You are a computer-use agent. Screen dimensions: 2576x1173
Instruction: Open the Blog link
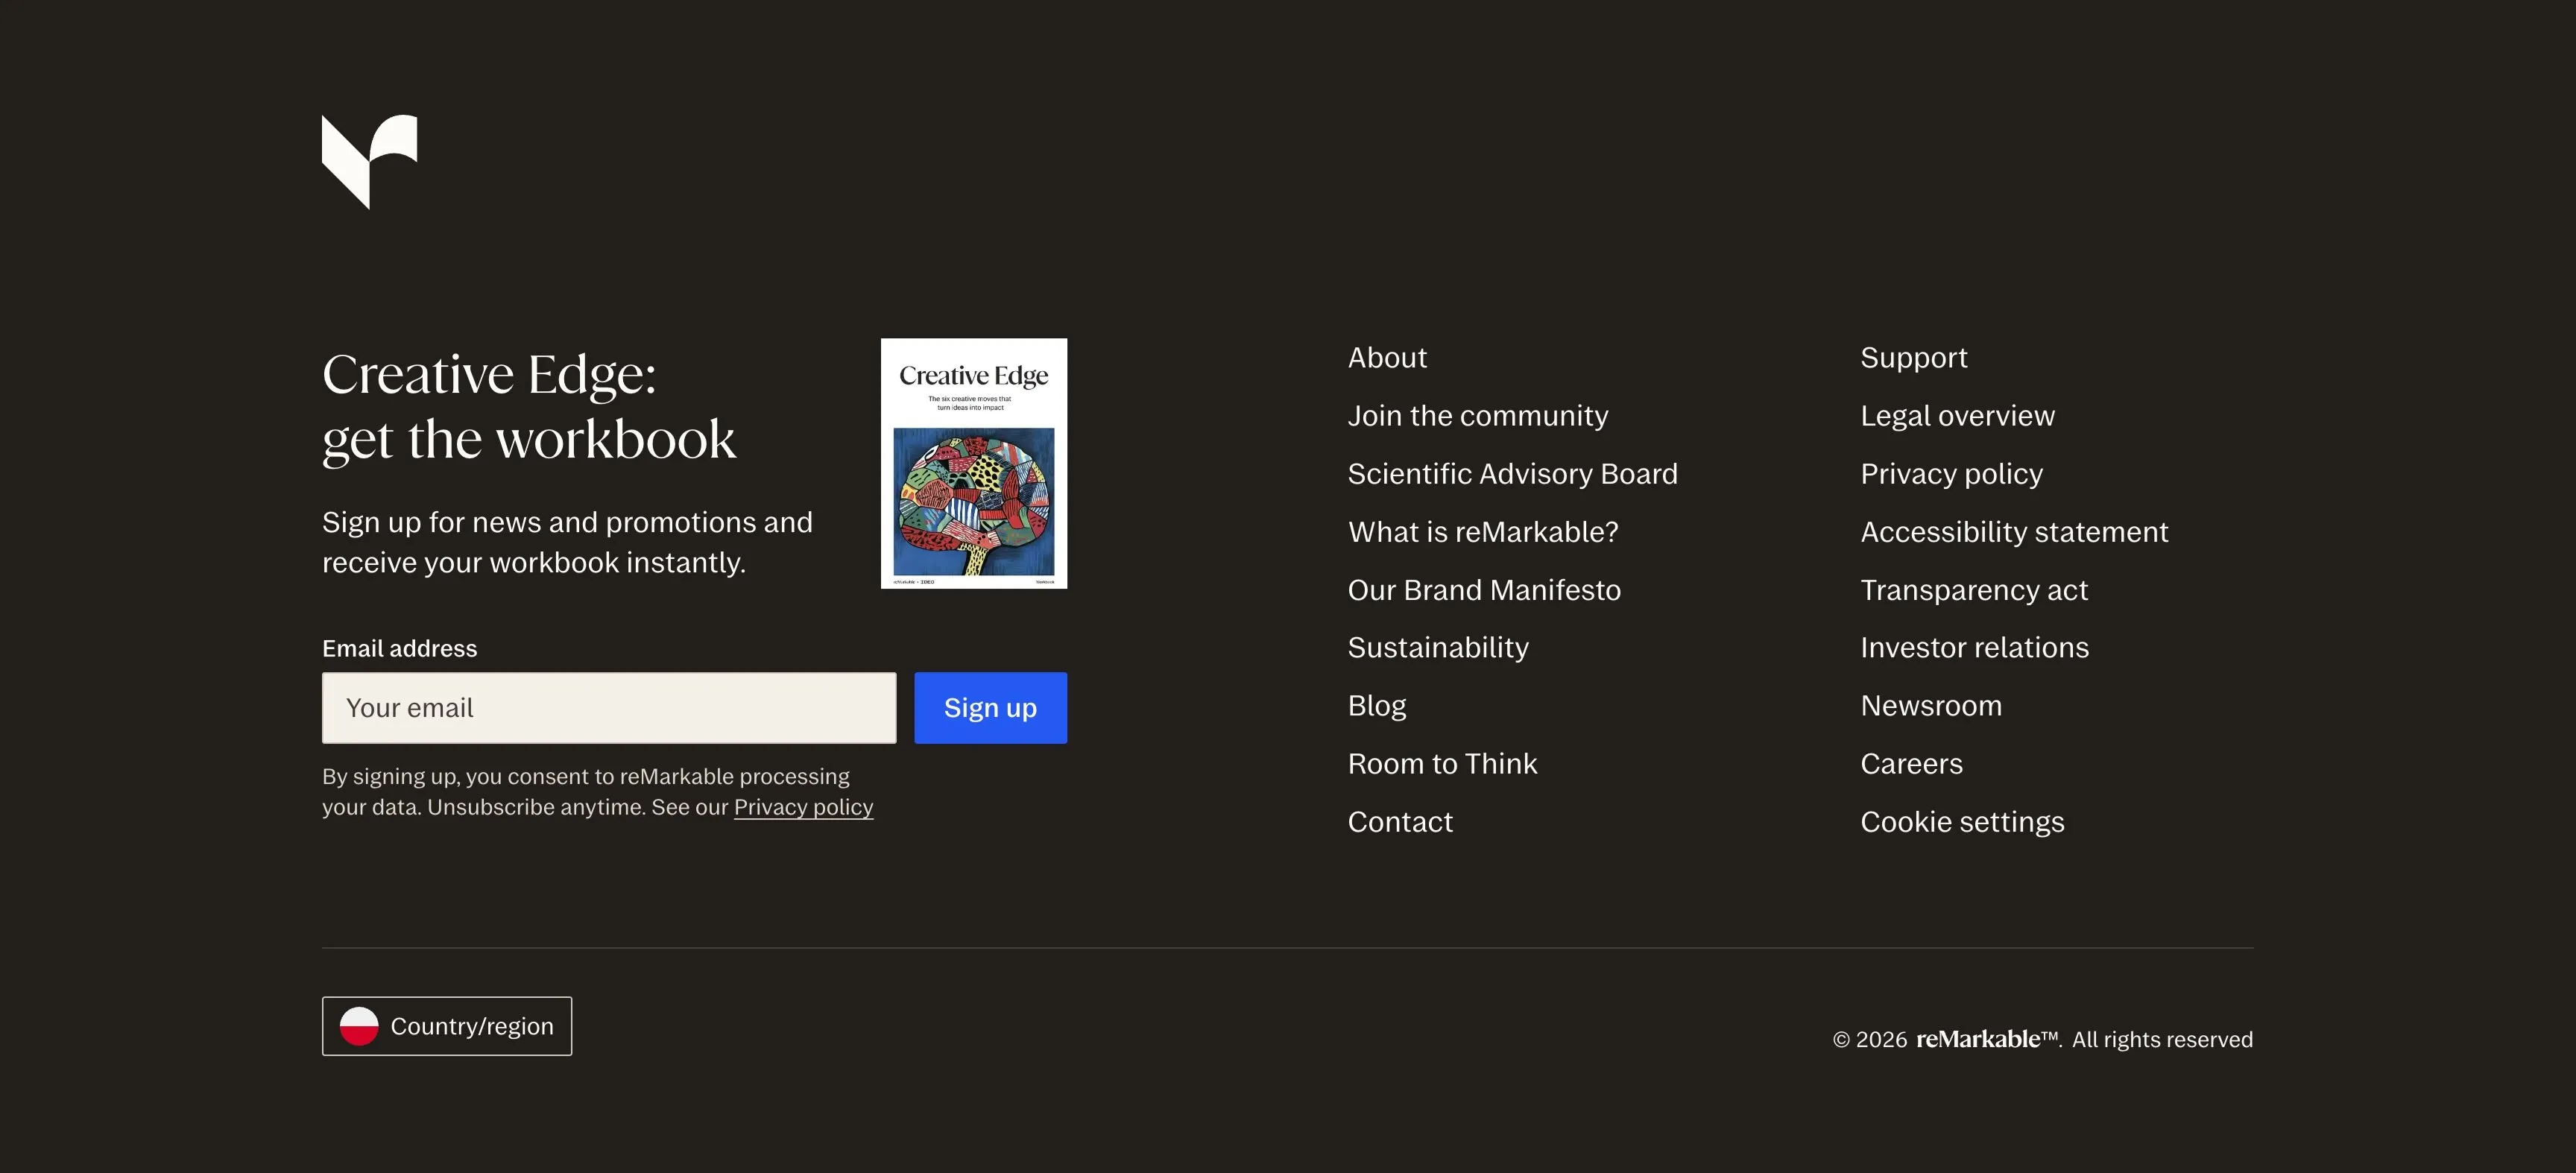(1377, 706)
